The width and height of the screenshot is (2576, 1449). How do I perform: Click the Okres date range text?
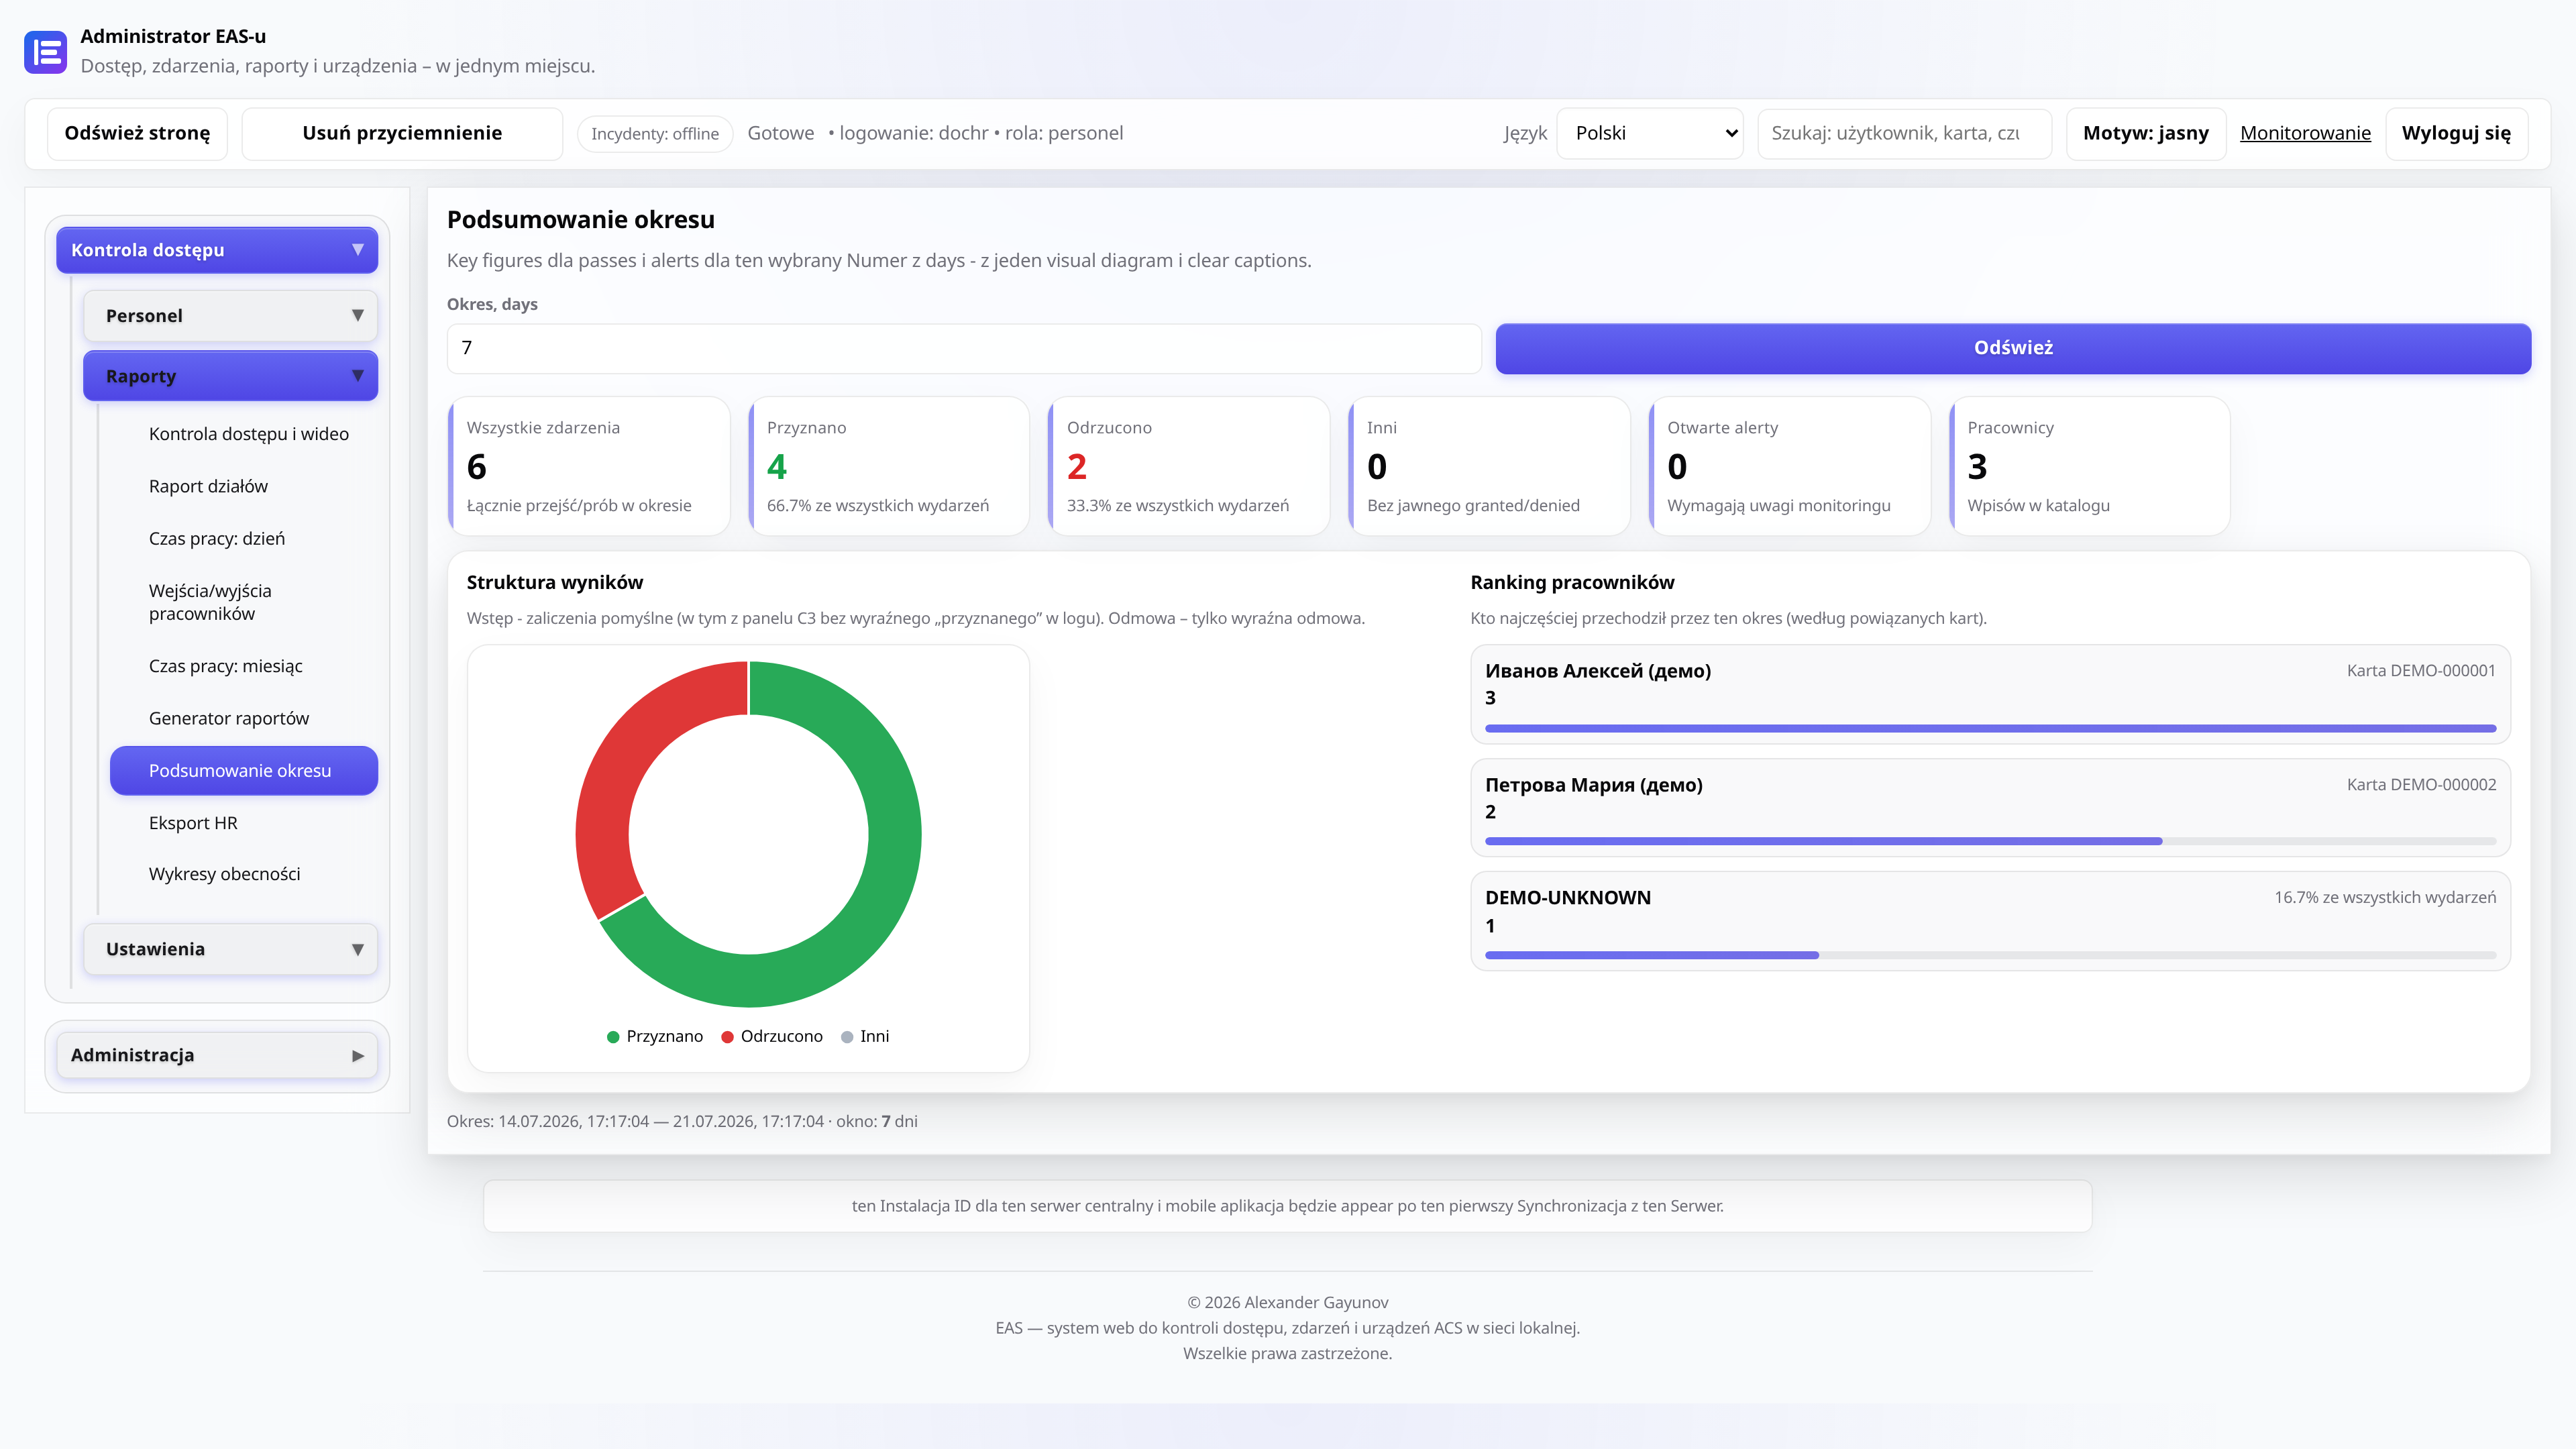682,1121
